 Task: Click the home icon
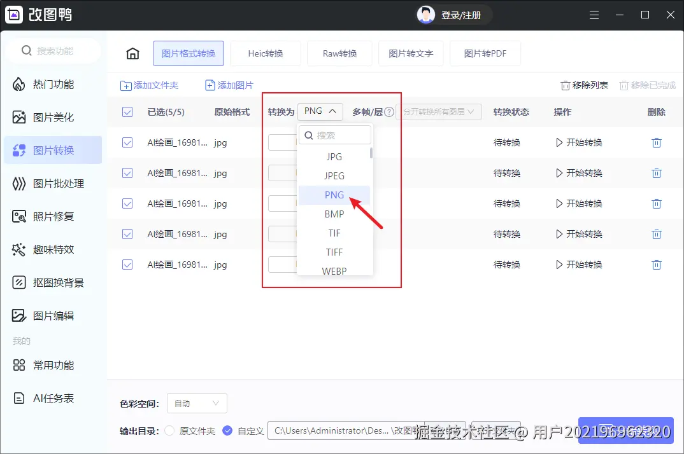tap(132, 53)
